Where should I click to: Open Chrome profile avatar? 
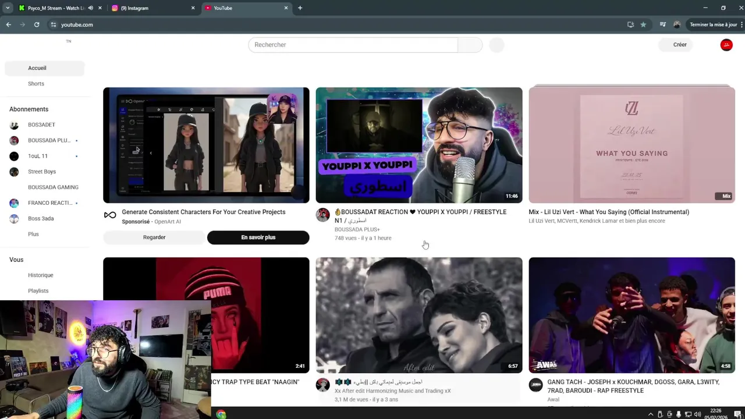tap(676, 24)
